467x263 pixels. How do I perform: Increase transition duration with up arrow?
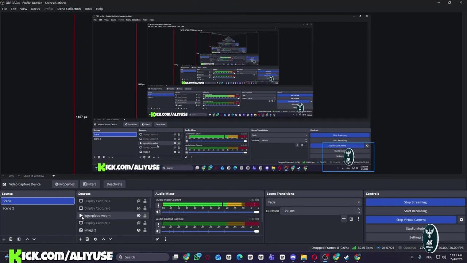pyautogui.click(x=359, y=209)
